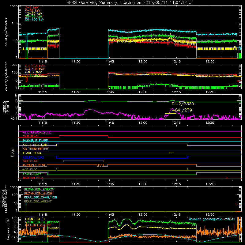
Task: Select the DECIMATION_WEIGHT legend label
Action: 39,194
